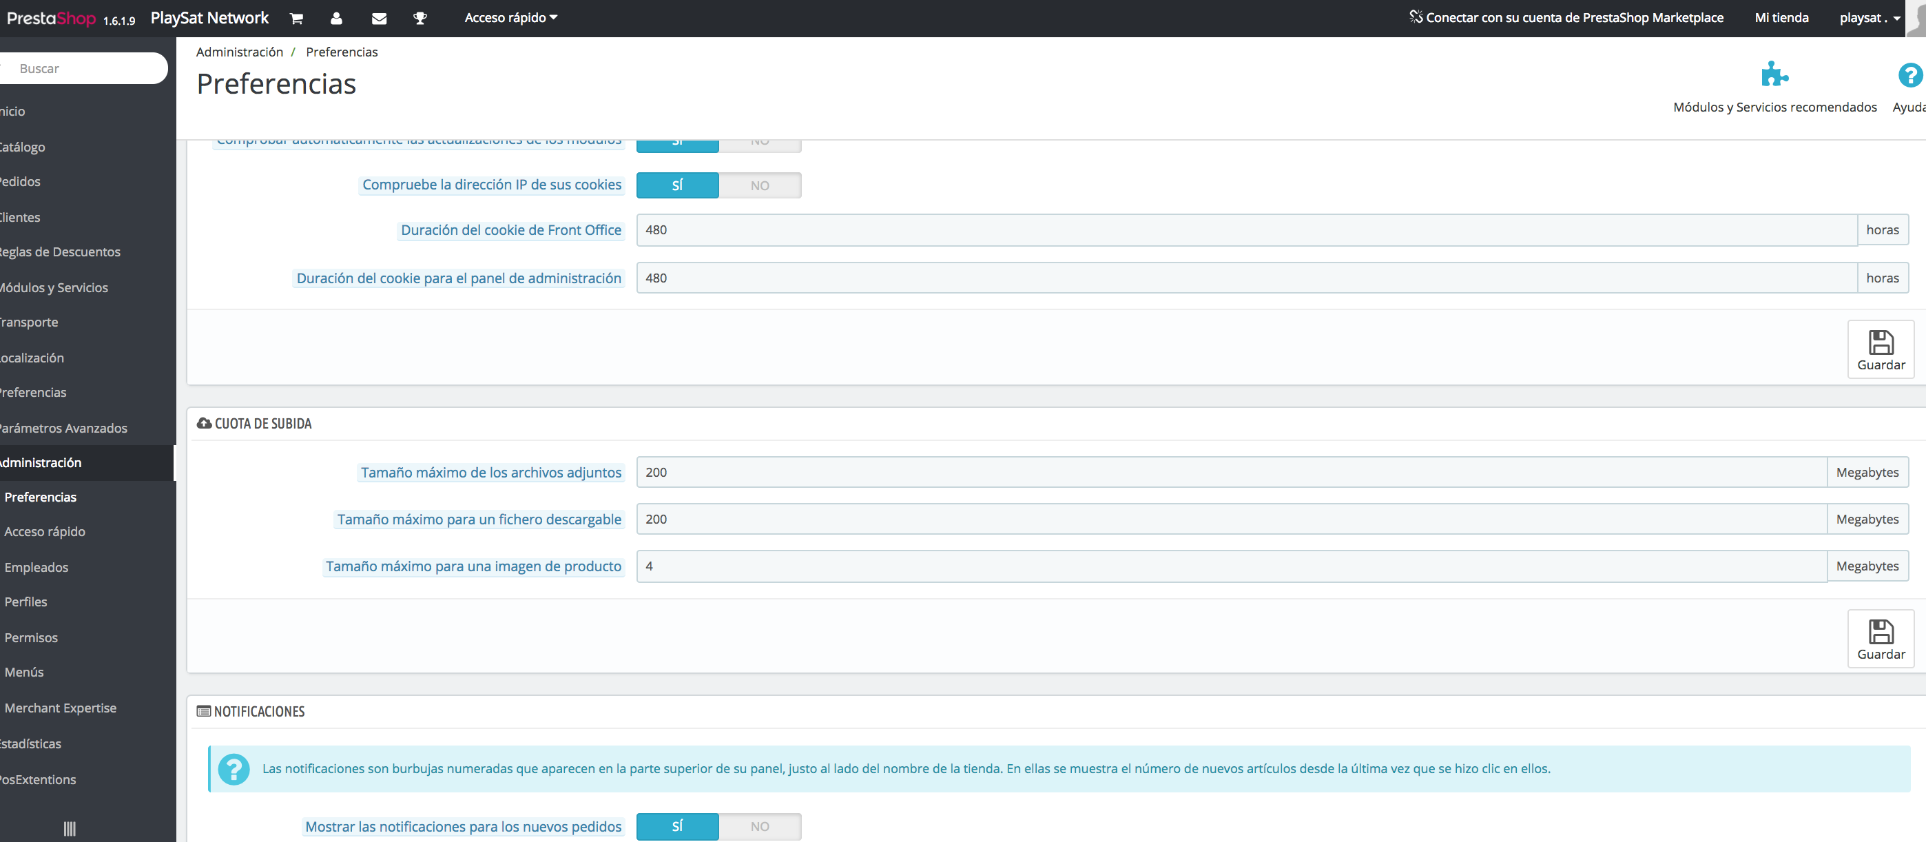Open the playsat user account dropdown
This screenshot has width=1926, height=842.
pos(1870,18)
